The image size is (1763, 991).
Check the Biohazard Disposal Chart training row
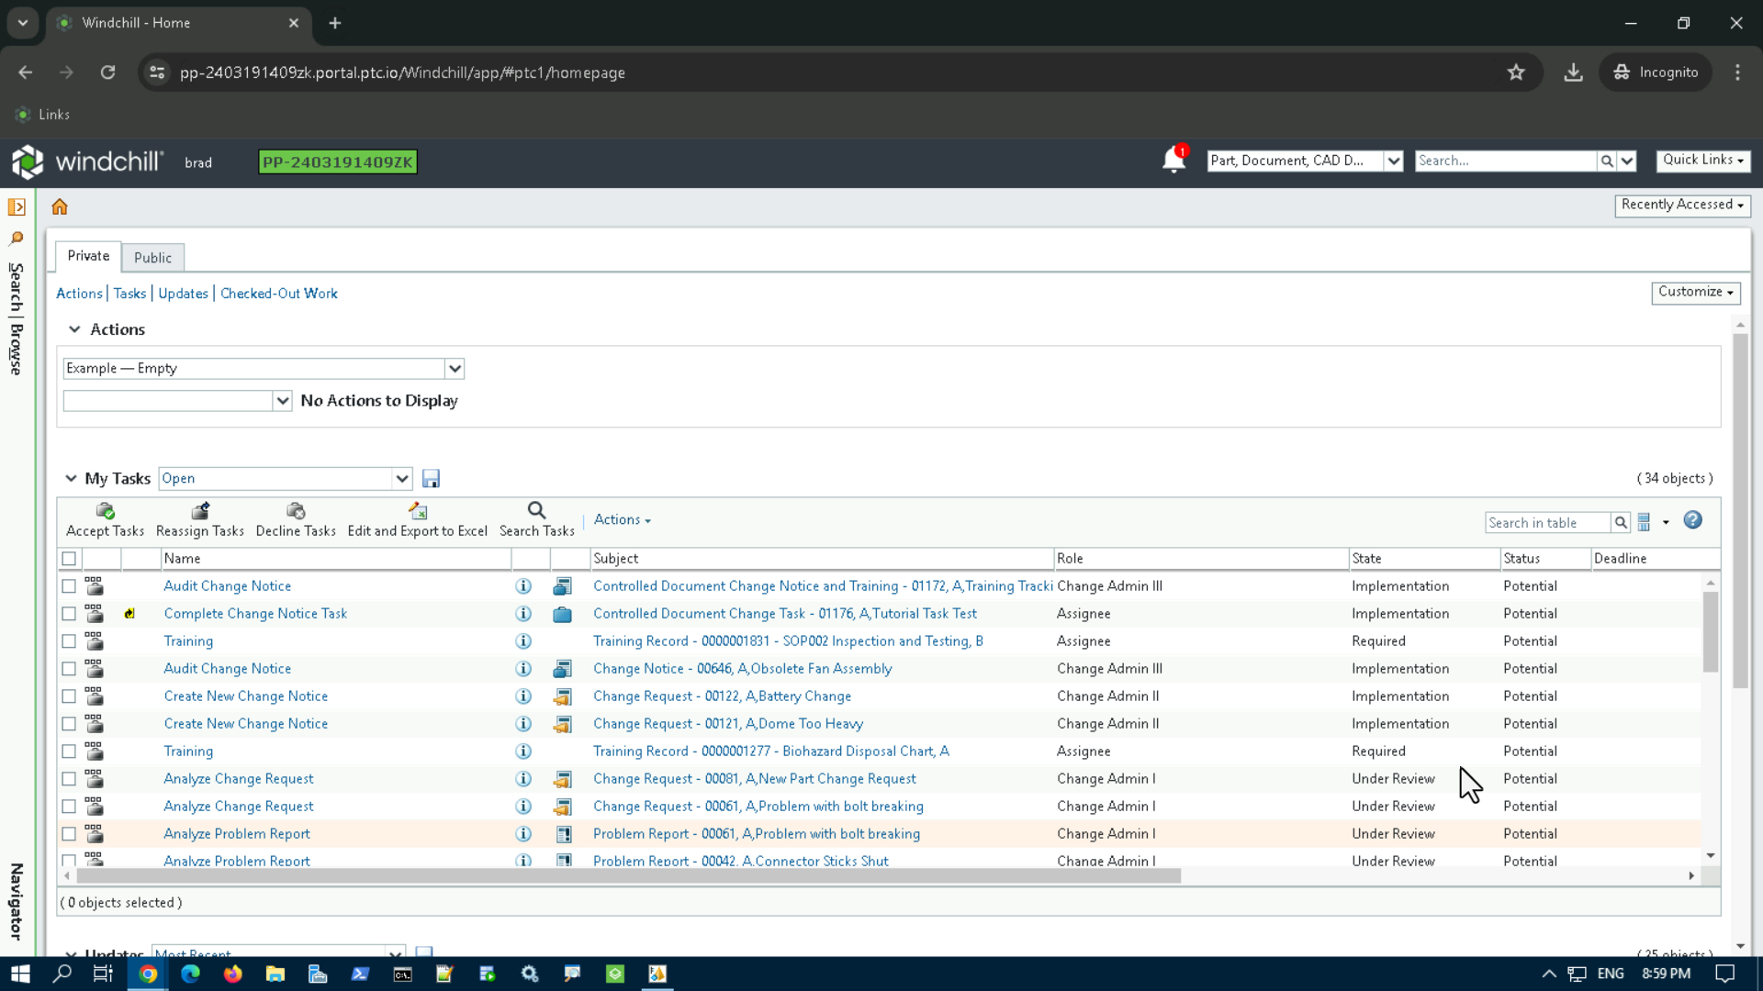[69, 751]
